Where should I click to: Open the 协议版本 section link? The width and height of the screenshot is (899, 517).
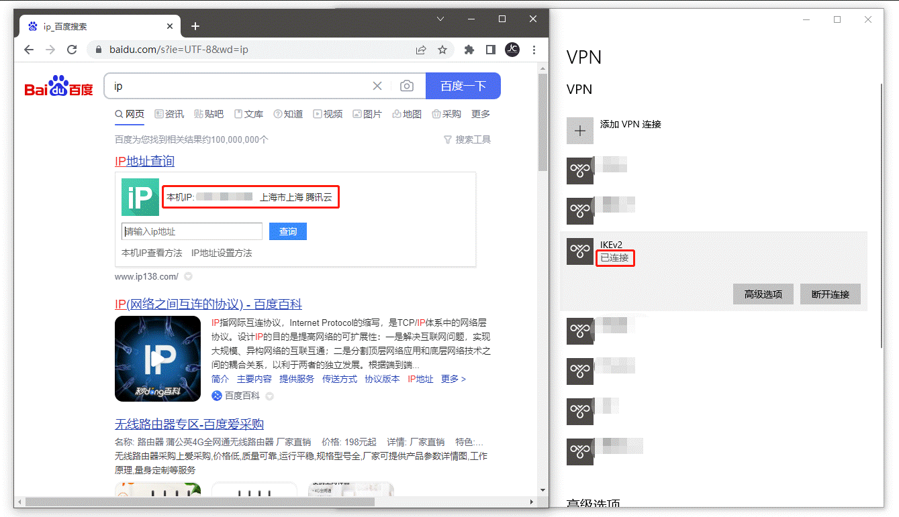pyautogui.click(x=382, y=379)
